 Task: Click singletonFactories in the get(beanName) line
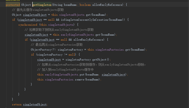[x=110, y=50]
